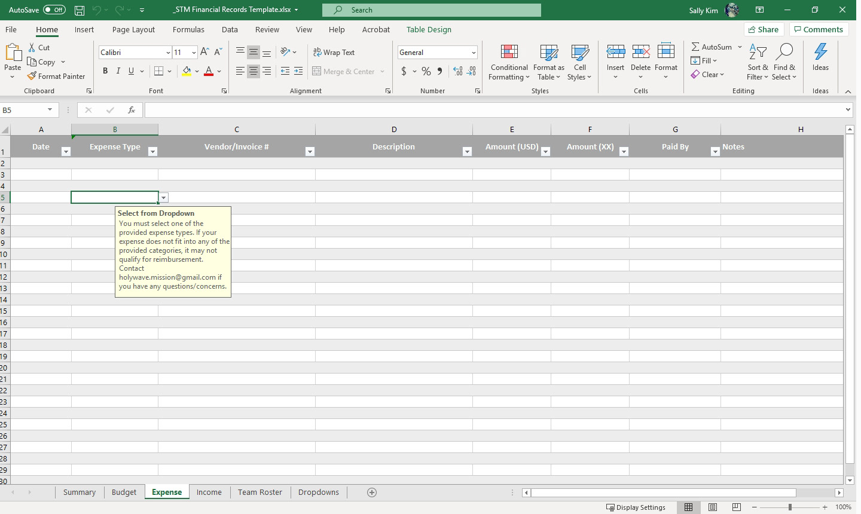Open the Formulas ribbon tab
This screenshot has width=861, height=514.
pos(188,29)
